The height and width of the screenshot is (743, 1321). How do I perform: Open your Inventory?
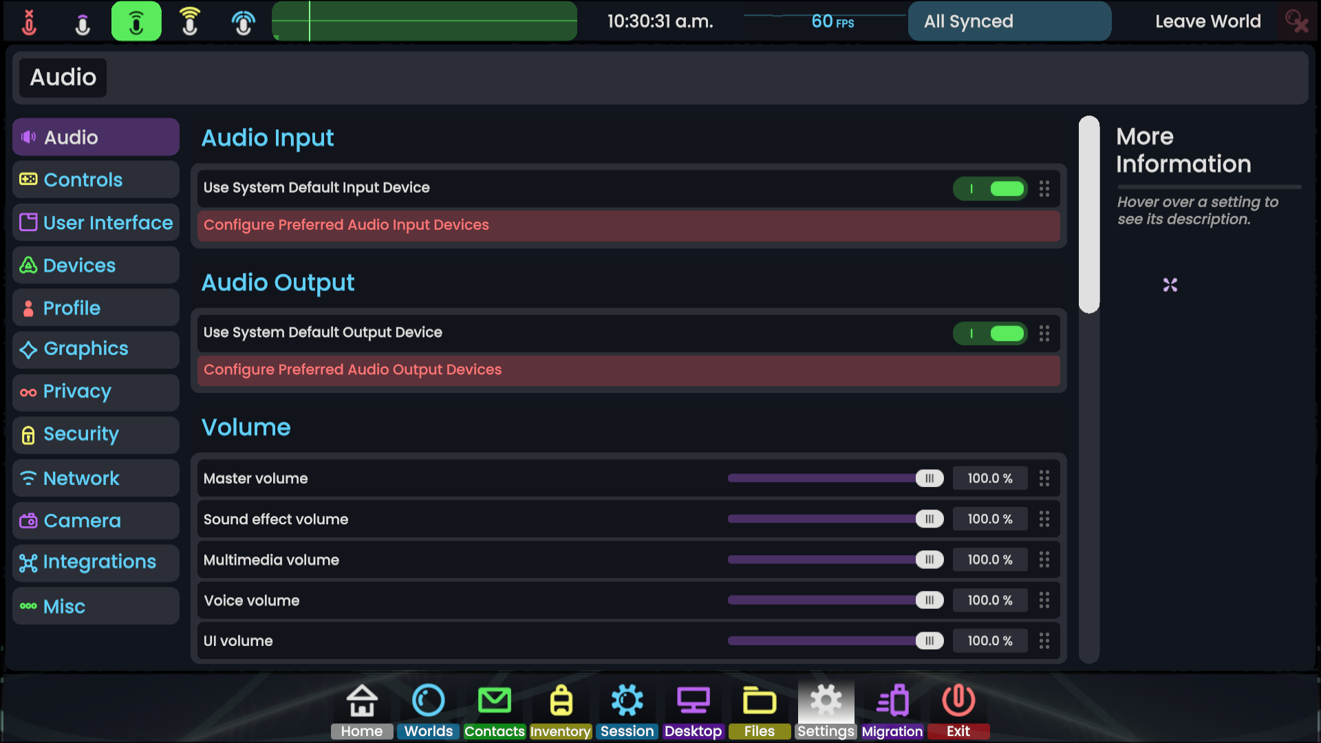click(x=560, y=709)
